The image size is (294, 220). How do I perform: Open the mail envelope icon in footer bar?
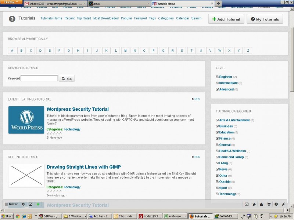coord(247,204)
